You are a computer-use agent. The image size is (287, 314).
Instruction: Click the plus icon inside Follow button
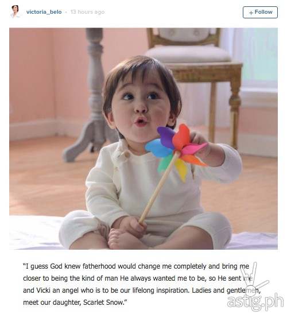coord(251,13)
